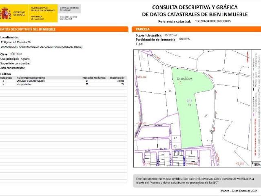The height and width of the screenshot is (196, 261).
Task: Click the 'Escala 1/4000' scale box
Action: (x=256, y=164)
